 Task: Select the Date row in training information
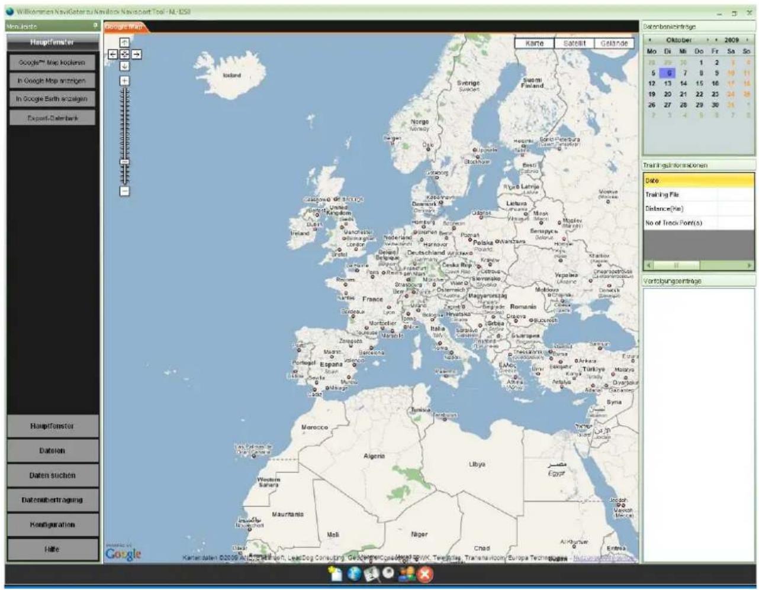tap(699, 180)
